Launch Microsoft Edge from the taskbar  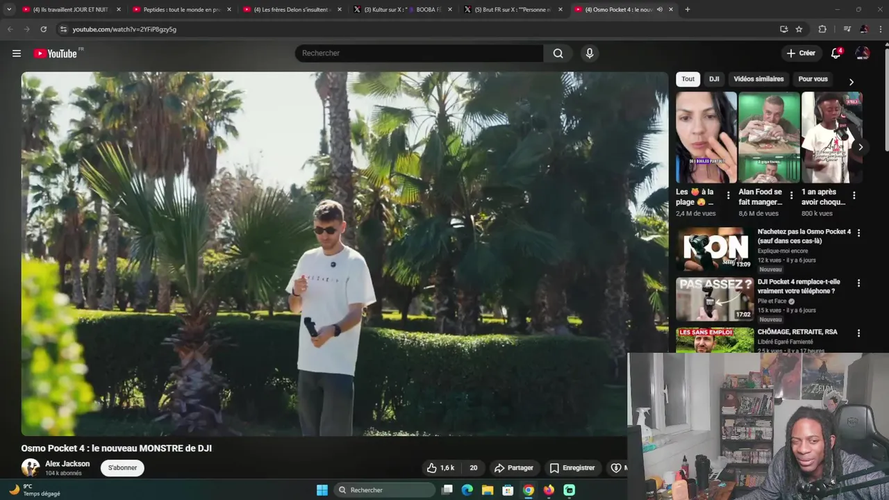coord(467,490)
